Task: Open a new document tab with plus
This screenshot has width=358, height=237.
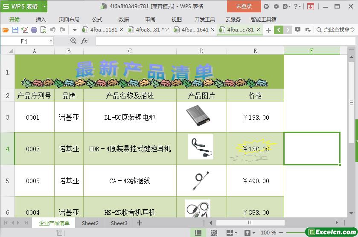Action: [268, 30]
